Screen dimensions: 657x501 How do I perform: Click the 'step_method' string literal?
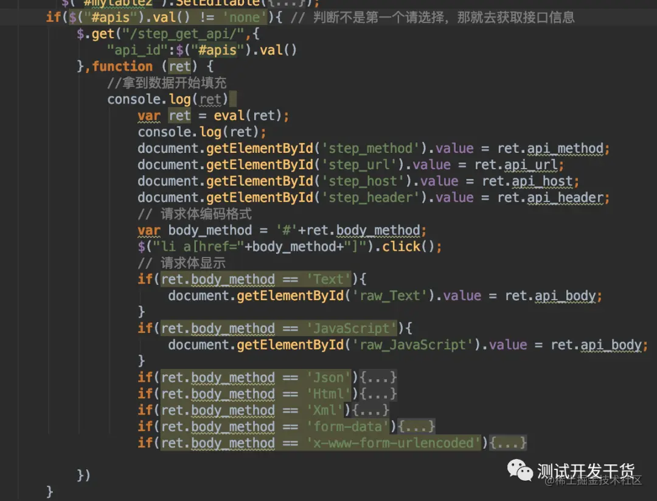(x=370, y=148)
